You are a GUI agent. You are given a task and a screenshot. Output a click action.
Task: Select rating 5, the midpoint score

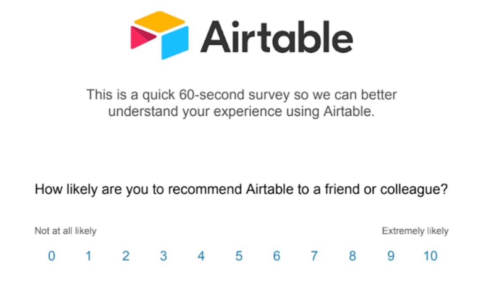pos(239,256)
